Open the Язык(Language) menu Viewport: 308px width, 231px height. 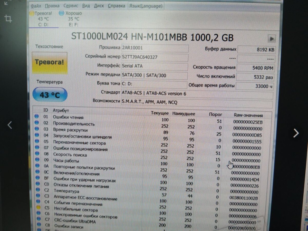146,6
